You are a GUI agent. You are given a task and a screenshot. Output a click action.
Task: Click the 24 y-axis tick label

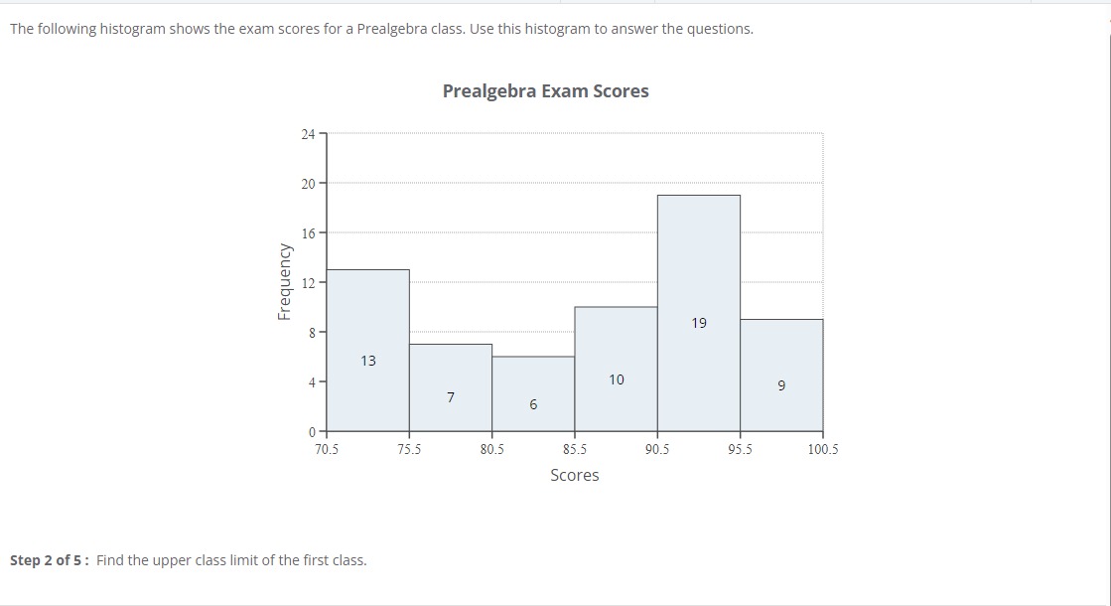tap(308, 134)
